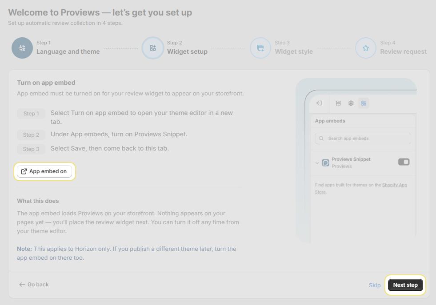Image resolution: width=436 pixels, height=305 pixels.
Task: Click the "Proviews Snippet" label
Action: [351, 159]
